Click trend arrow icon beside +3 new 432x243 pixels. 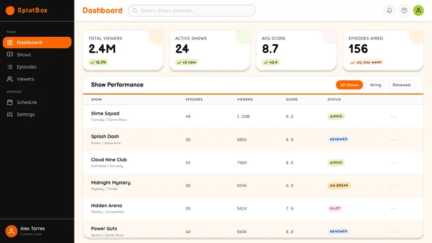pyautogui.click(x=179, y=63)
